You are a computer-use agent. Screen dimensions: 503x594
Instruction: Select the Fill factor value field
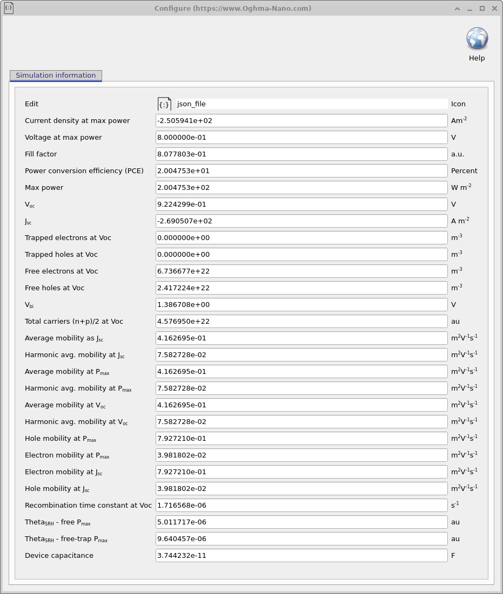pyautogui.click(x=301, y=154)
